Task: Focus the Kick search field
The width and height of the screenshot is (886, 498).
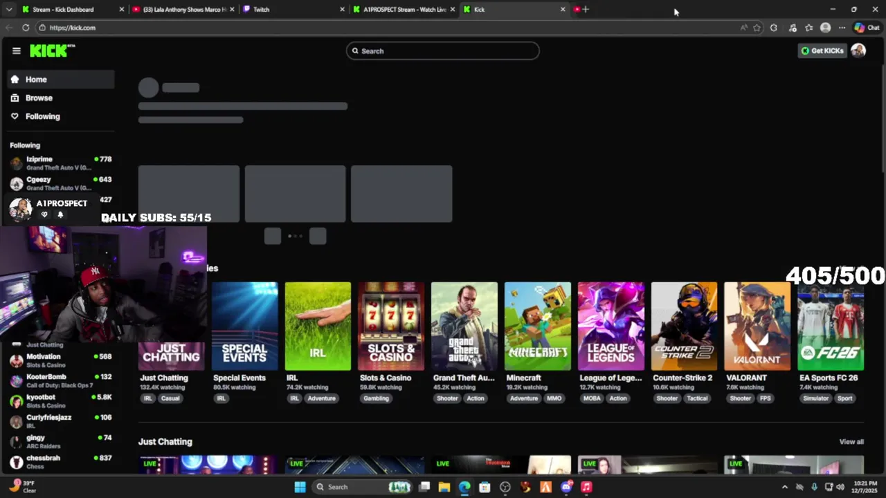Action: pos(443,50)
